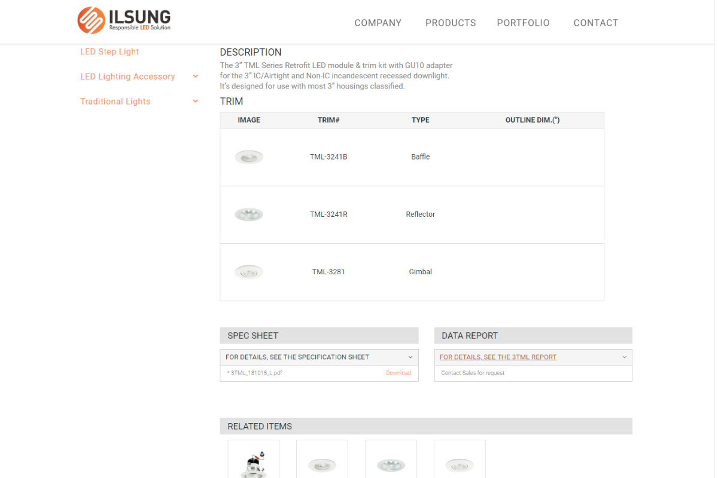Click the Reflector trim product image
This screenshot has height=478, width=718.
point(249,215)
